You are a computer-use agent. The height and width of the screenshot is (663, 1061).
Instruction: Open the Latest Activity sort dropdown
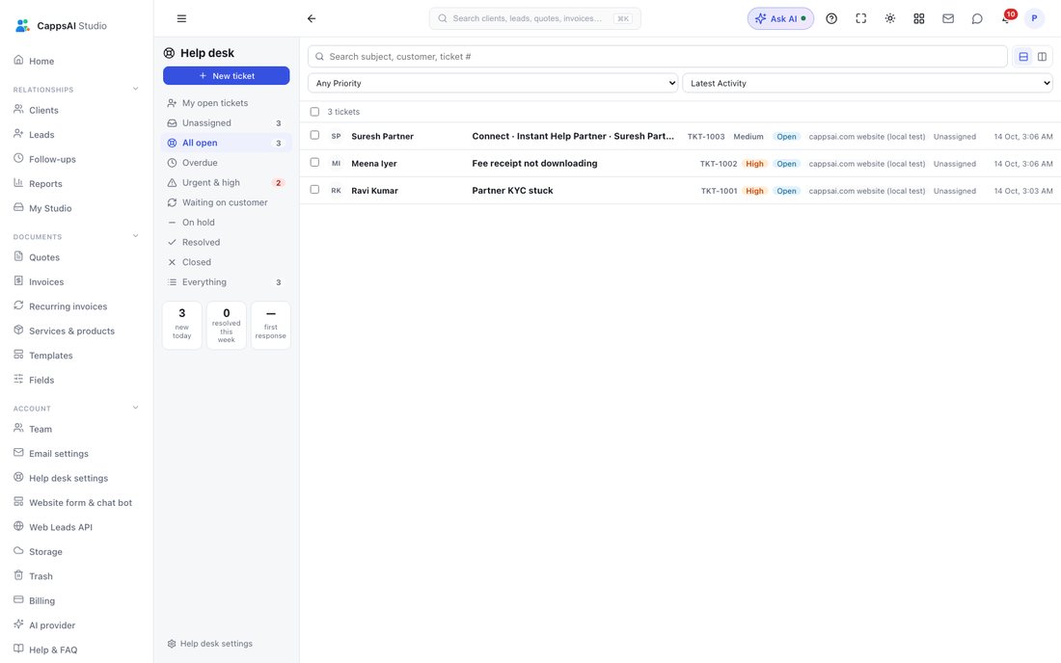(x=867, y=83)
